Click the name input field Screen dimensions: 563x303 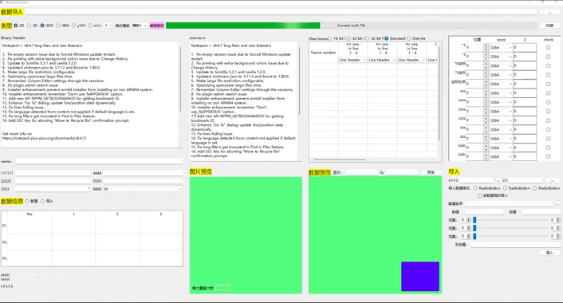(x=99, y=162)
